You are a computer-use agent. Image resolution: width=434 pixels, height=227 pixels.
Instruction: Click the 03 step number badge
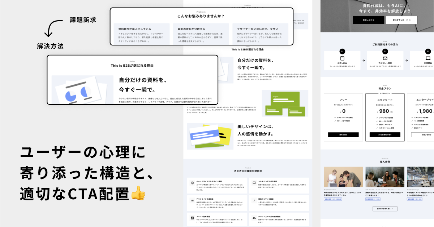(428, 52)
